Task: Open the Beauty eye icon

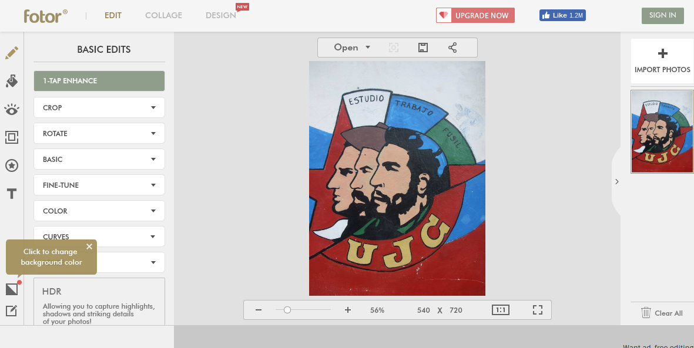Action: pyautogui.click(x=12, y=109)
